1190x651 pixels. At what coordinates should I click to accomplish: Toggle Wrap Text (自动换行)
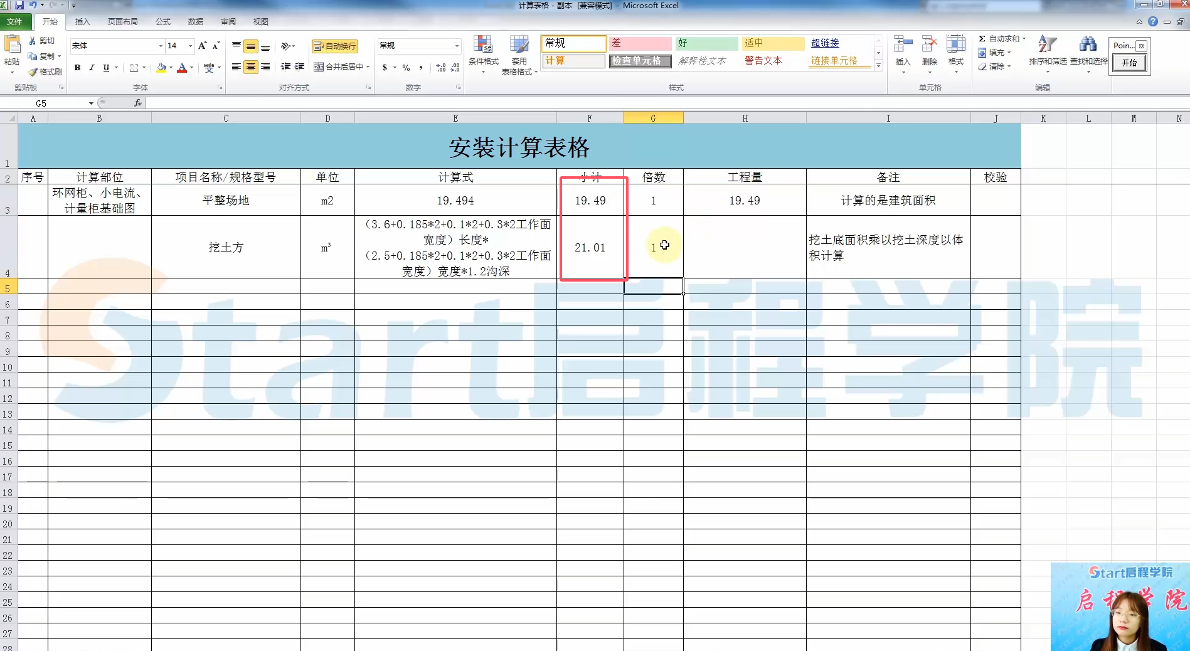click(335, 46)
